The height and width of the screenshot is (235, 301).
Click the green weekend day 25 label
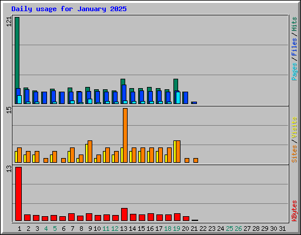point(229,229)
